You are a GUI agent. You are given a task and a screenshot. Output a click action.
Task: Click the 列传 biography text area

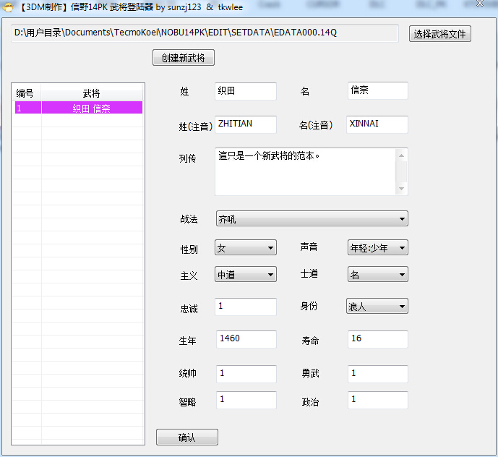point(305,171)
